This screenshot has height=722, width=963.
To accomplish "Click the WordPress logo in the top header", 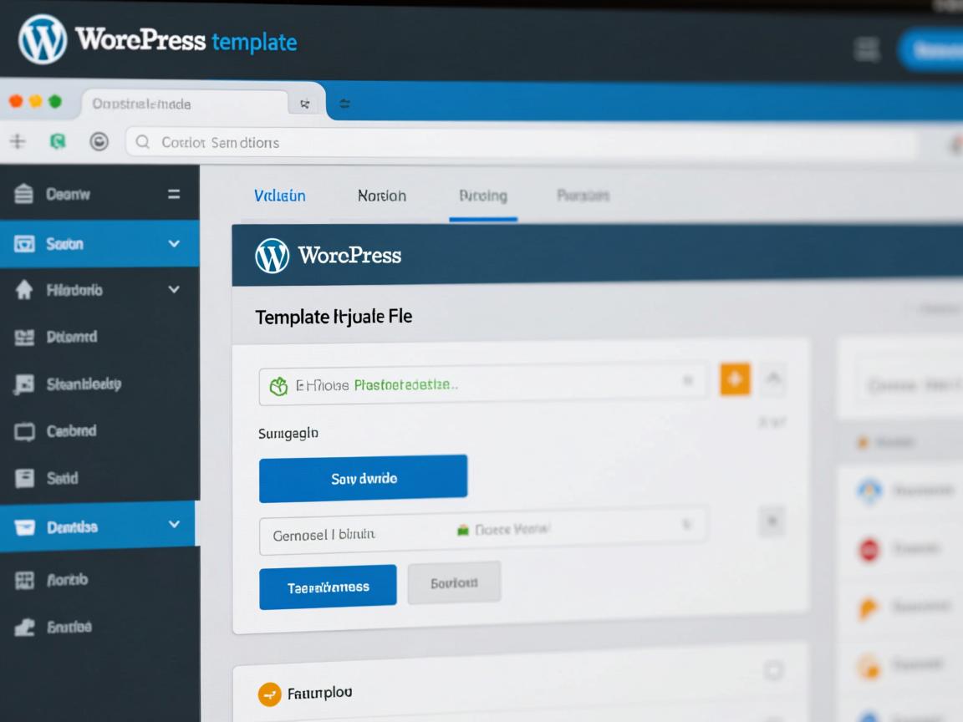I will click(x=42, y=39).
